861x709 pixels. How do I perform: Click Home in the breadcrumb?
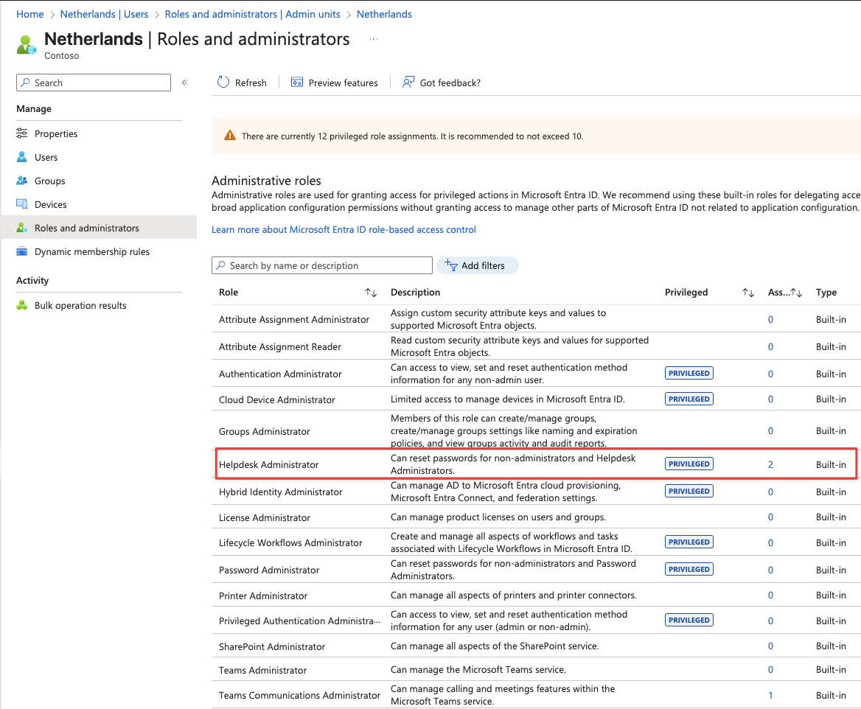coord(29,14)
